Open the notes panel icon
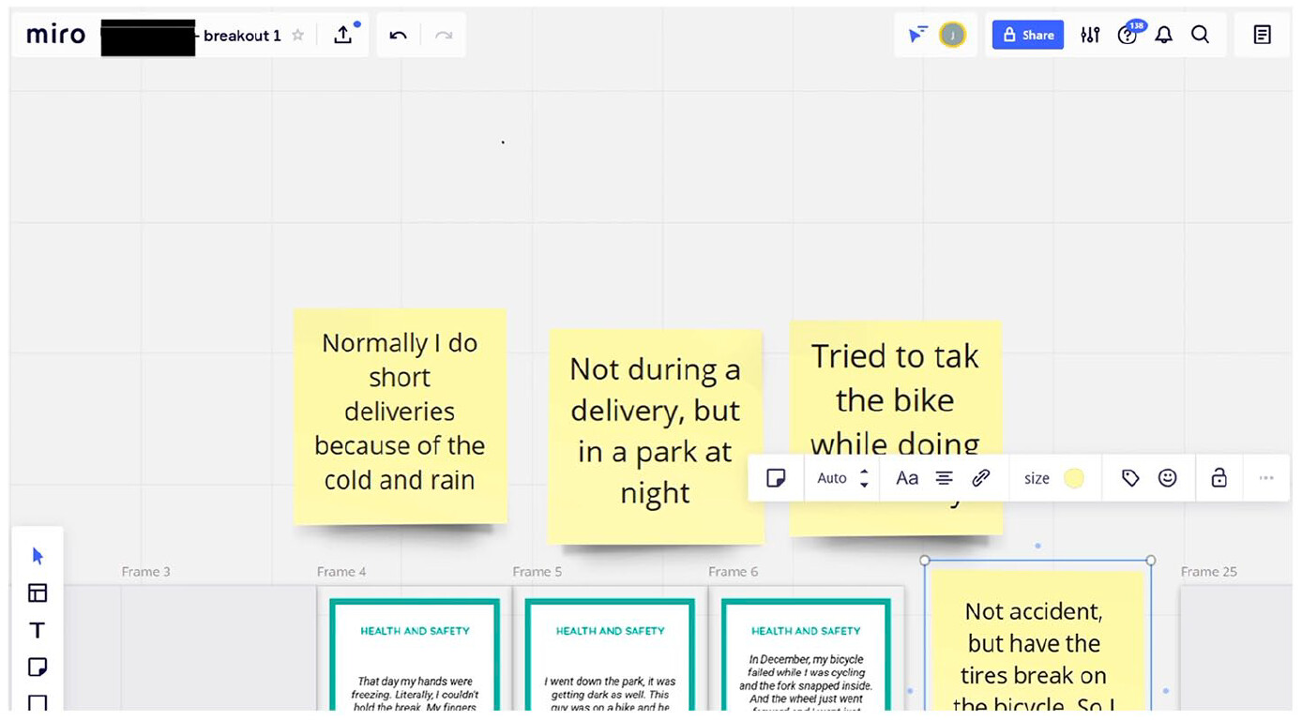Screen dimensions: 1302x720 (x=1263, y=35)
